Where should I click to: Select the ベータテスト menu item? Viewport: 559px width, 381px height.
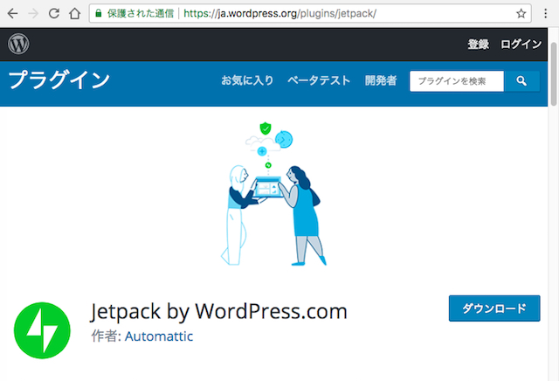(319, 81)
